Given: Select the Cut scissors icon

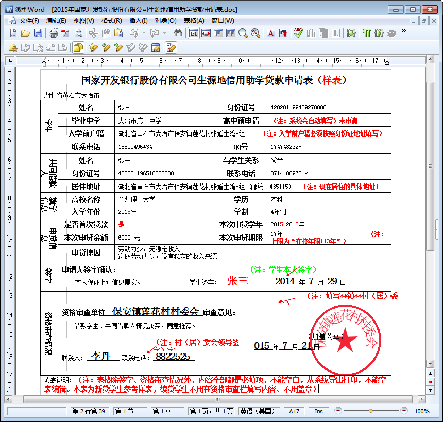Looking at the screenshot, I should click(x=93, y=33).
